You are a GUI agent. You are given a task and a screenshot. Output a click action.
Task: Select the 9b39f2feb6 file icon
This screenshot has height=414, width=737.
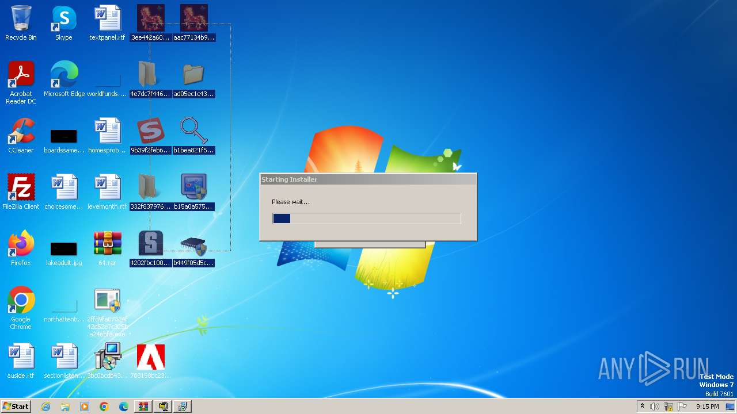151,136
